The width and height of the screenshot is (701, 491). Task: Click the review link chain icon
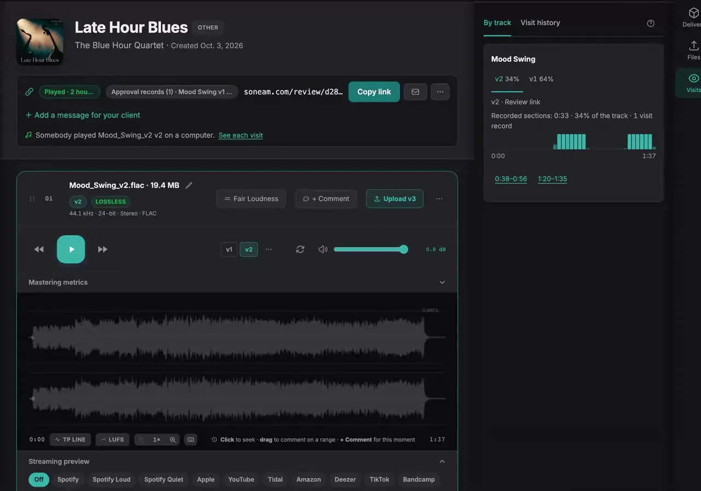pos(29,92)
